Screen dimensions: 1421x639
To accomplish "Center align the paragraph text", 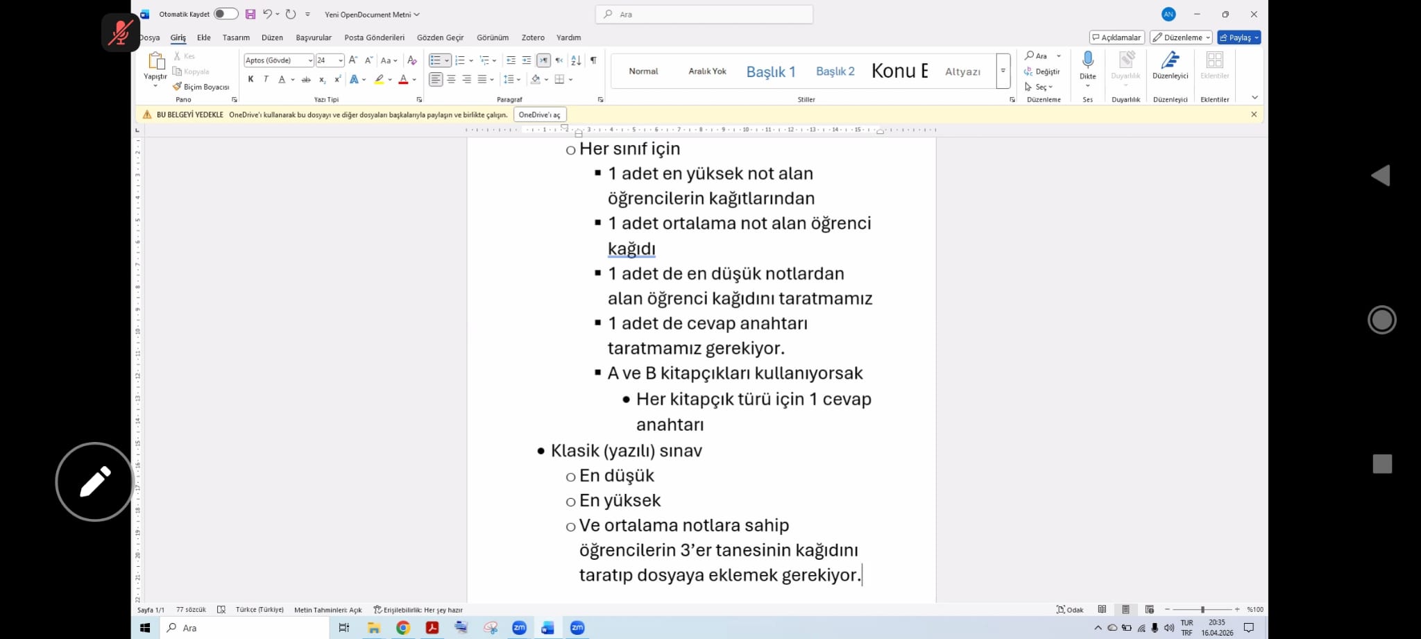I will pos(451,80).
